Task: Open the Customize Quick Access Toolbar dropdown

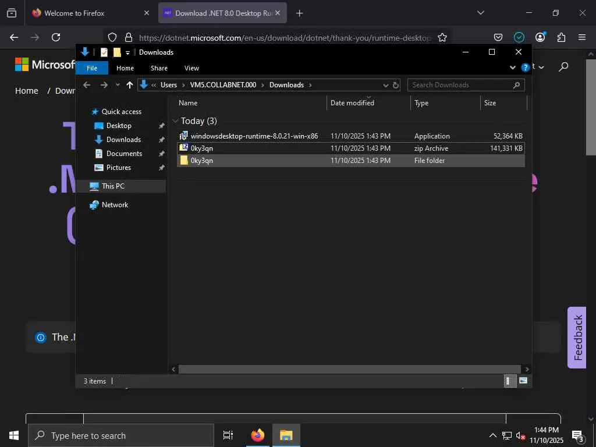Action: 127,52
